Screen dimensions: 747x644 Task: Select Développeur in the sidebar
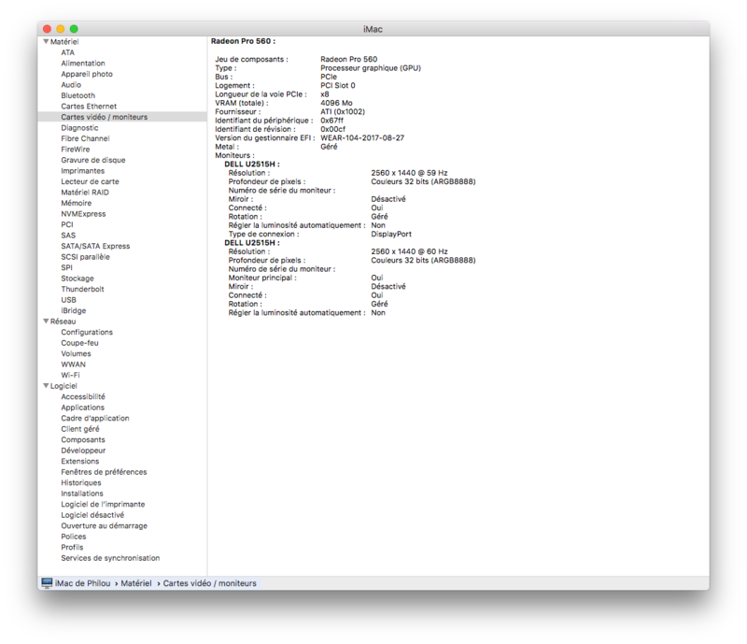coord(83,451)
